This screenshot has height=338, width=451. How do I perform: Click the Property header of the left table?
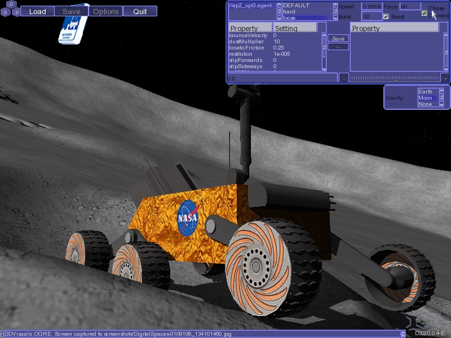pyautogui.click(x=250, y=28)
